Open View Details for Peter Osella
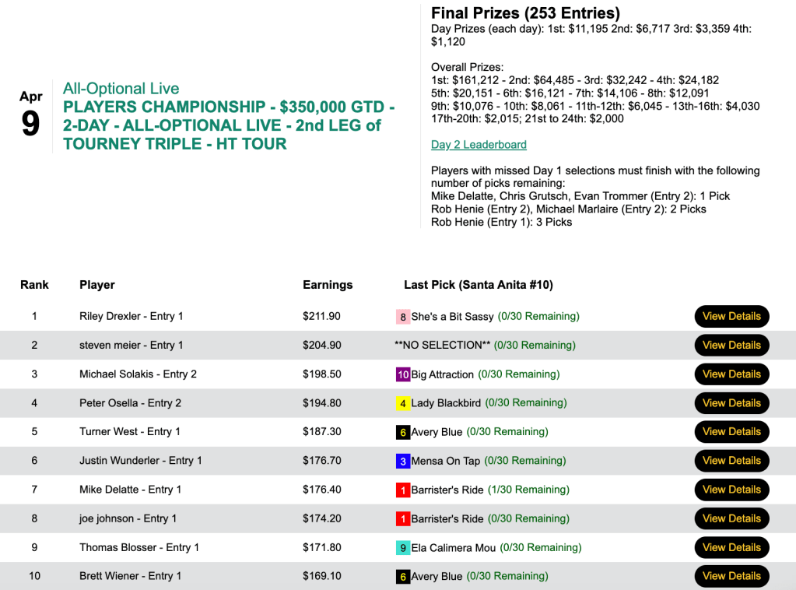The height and width of the screenshot is (590, 796). pyautogui.click(x=731, y=403)
